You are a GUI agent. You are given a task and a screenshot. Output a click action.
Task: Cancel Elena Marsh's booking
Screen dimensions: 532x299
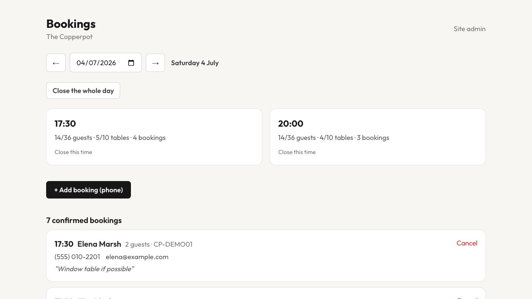(x=467, y=243)
